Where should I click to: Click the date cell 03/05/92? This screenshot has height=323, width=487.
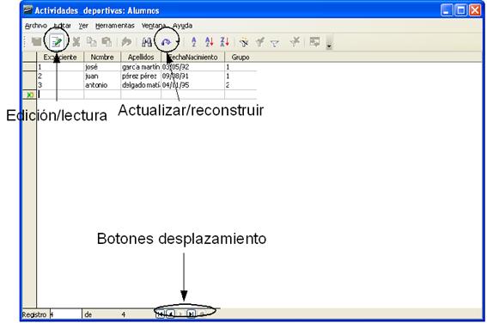click(x=193, y=67)
